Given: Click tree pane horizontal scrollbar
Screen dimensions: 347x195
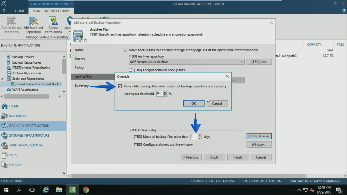Looking at the screenshot, I should click(x=26, y=96).
